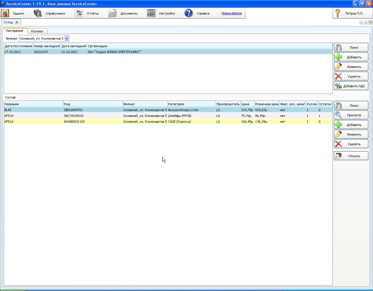
Task: Select code AWAB0031102 row
Action: pyautogui.click(x=168, y=122)
